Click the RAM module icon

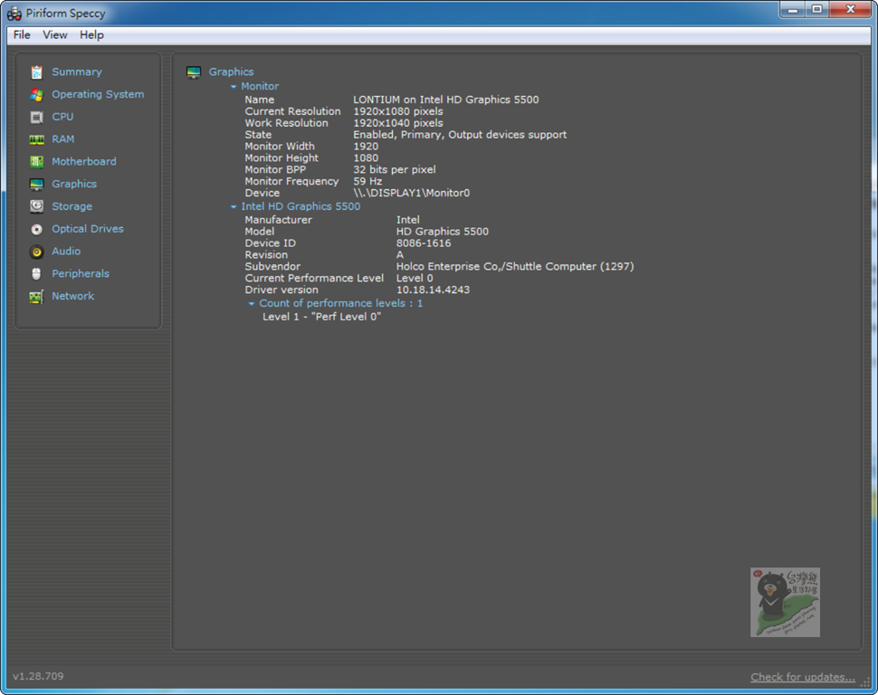36,139
